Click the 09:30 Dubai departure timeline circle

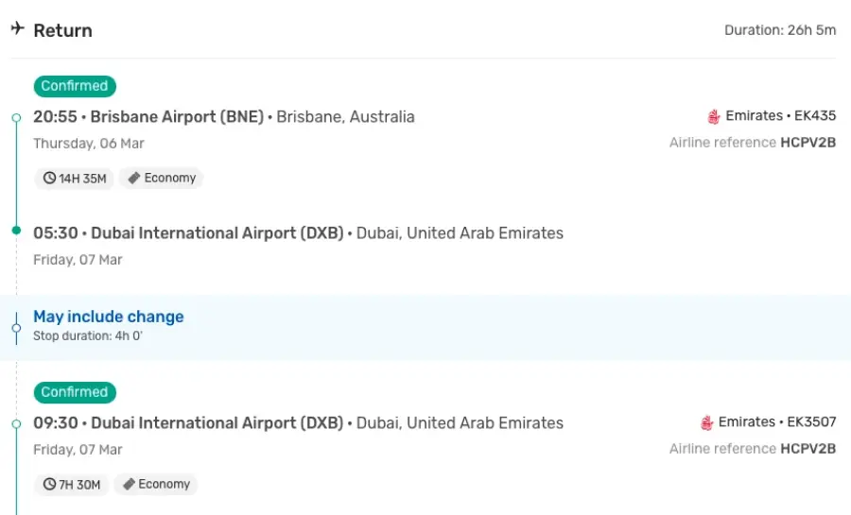pyautogui.click(x=16, y=424)
